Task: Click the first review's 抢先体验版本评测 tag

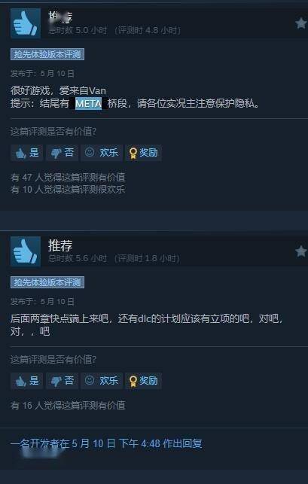Action: (x=47, y=55)
